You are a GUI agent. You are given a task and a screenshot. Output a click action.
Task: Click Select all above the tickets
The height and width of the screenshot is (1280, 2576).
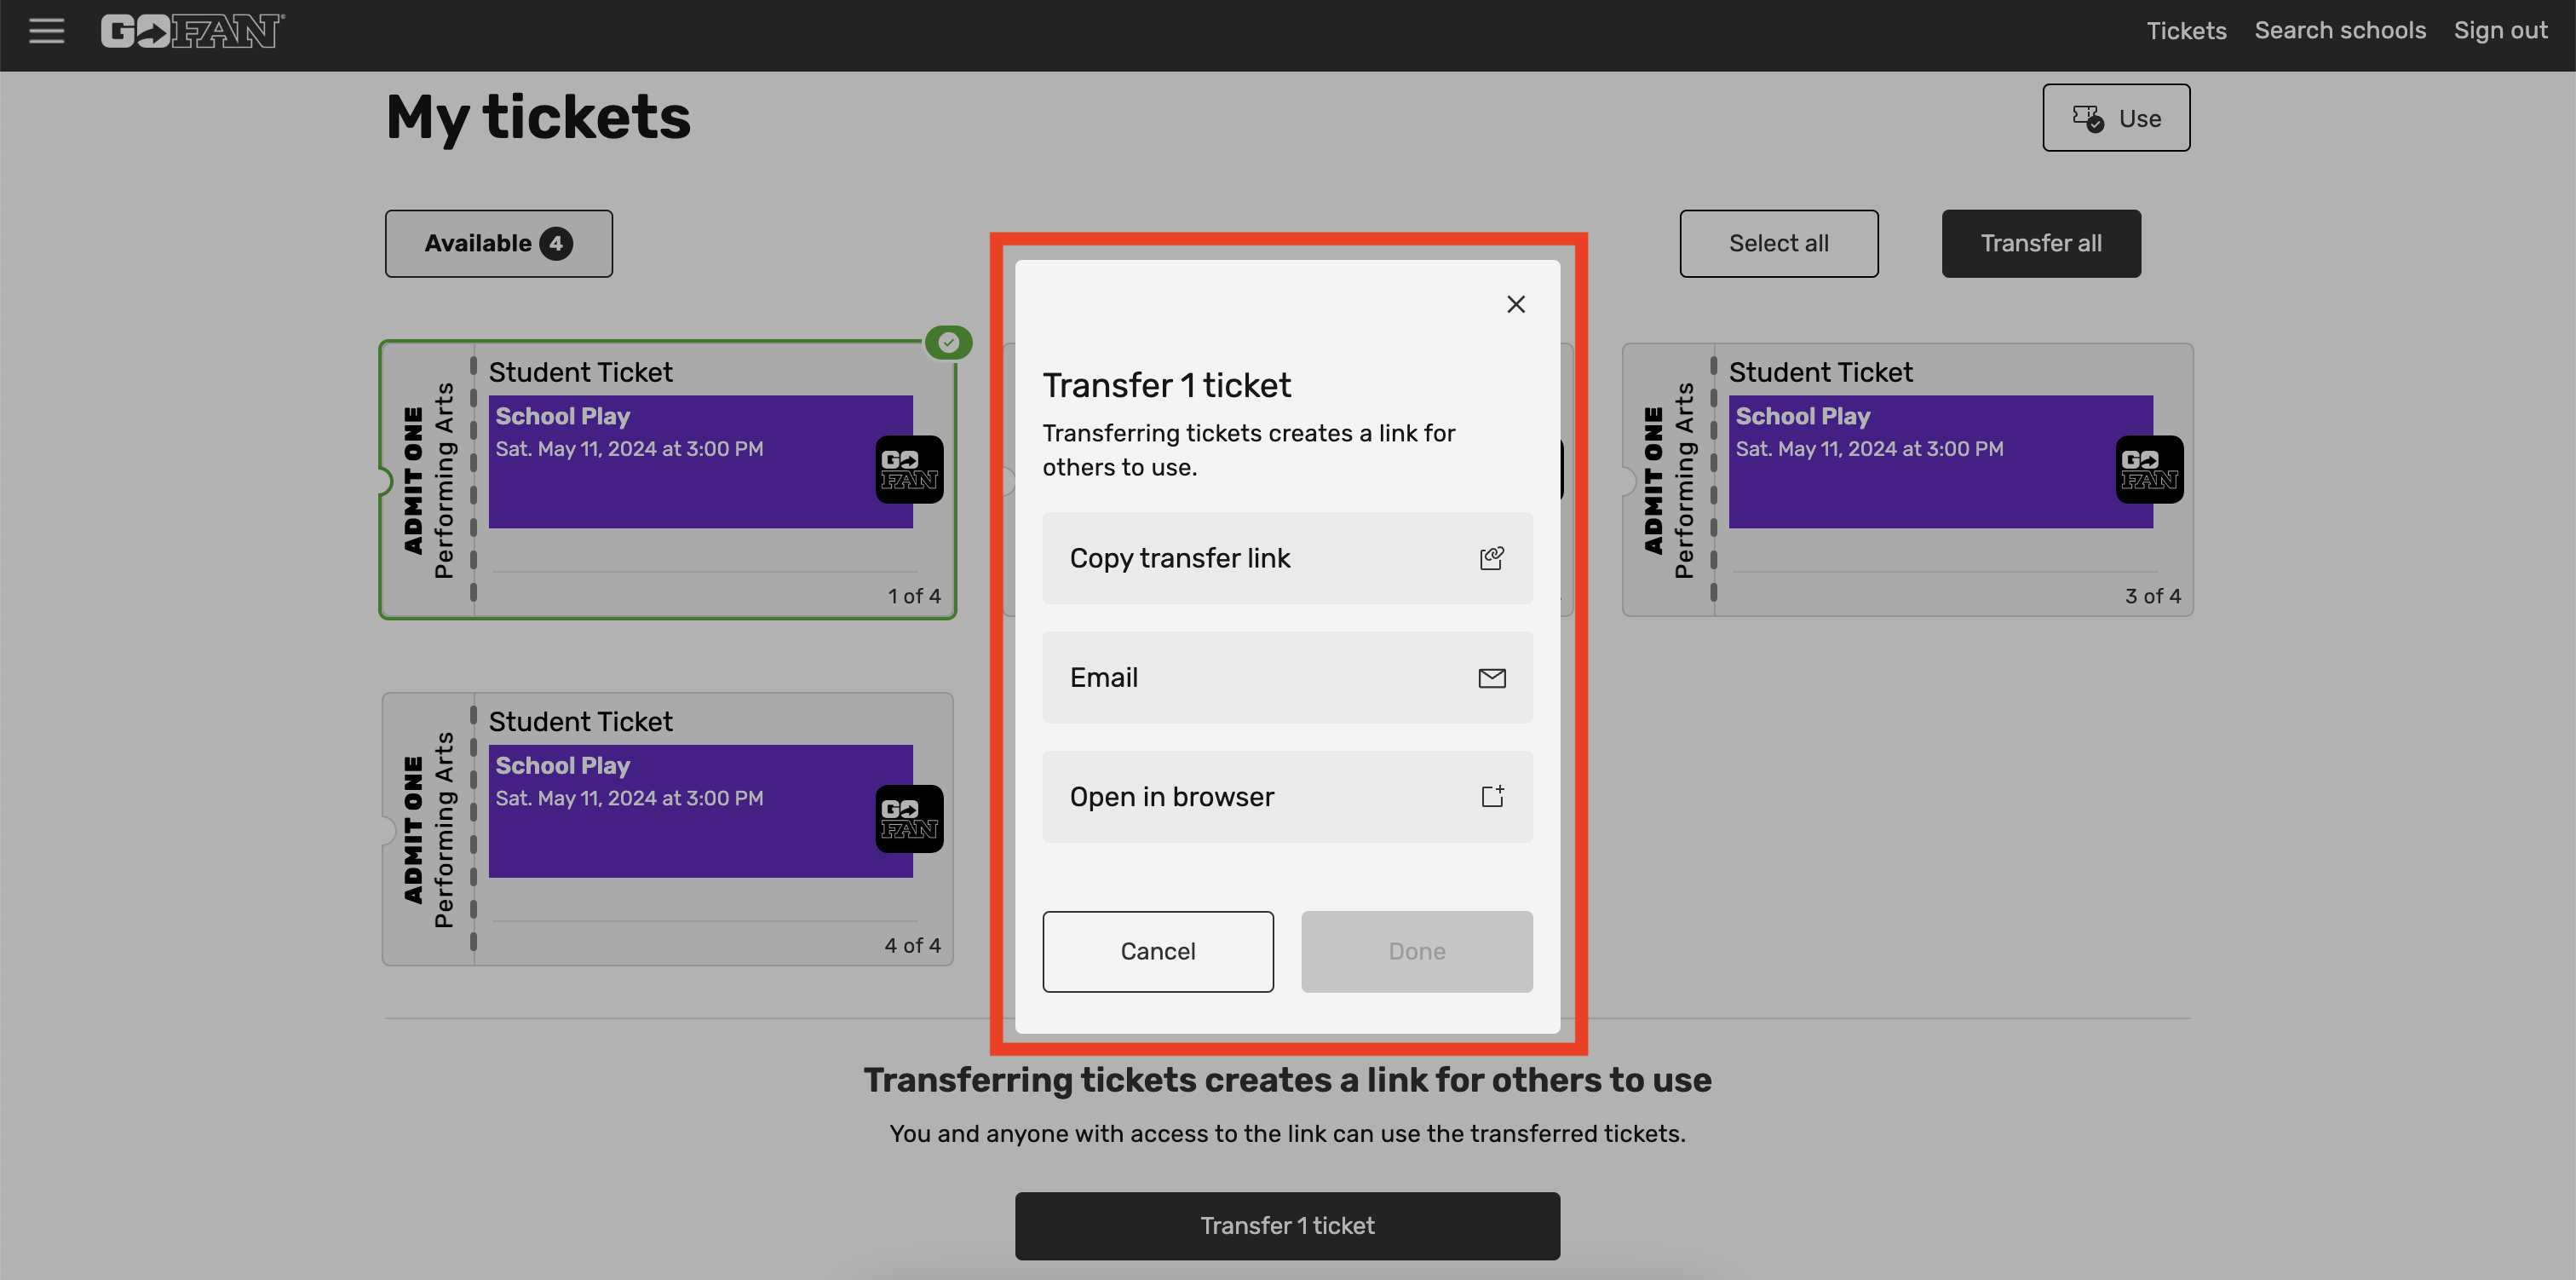pos(1778,242)
